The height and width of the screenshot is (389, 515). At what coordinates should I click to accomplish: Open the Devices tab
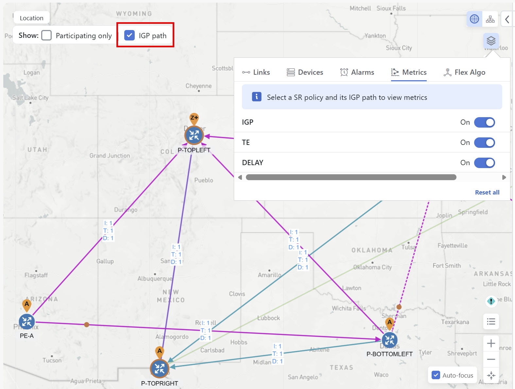coord(305,72)
